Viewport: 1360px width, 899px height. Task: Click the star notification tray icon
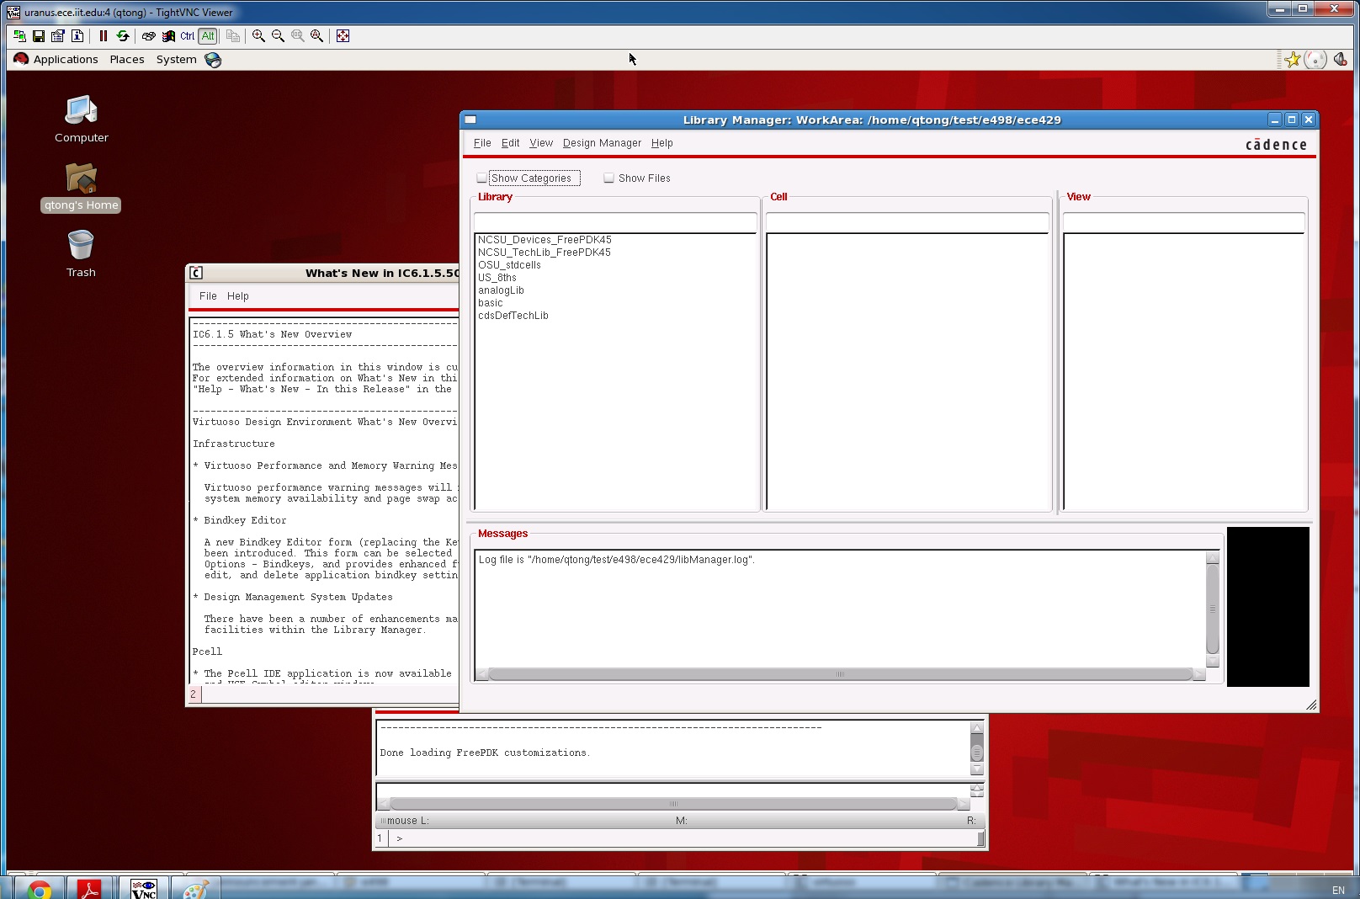click(x=1293, y=60)
